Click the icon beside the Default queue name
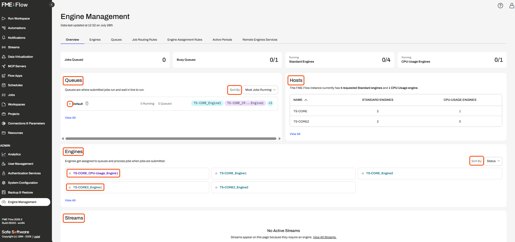Viewport: 515px width, 242px height. point(87,104)
